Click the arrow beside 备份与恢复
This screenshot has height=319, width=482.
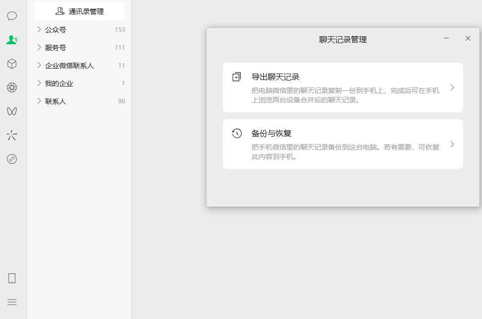(452, 144)
